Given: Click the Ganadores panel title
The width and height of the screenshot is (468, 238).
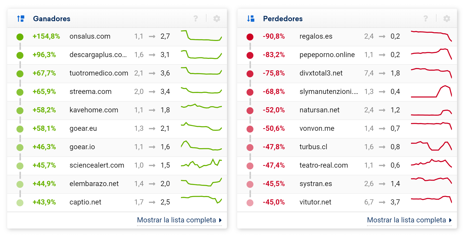Looking at the screenshot, I should tap(52, 19).
